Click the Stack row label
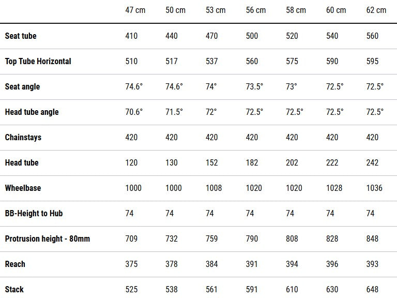The height and width of the screenshot is (298, 397). click(14, 289)
